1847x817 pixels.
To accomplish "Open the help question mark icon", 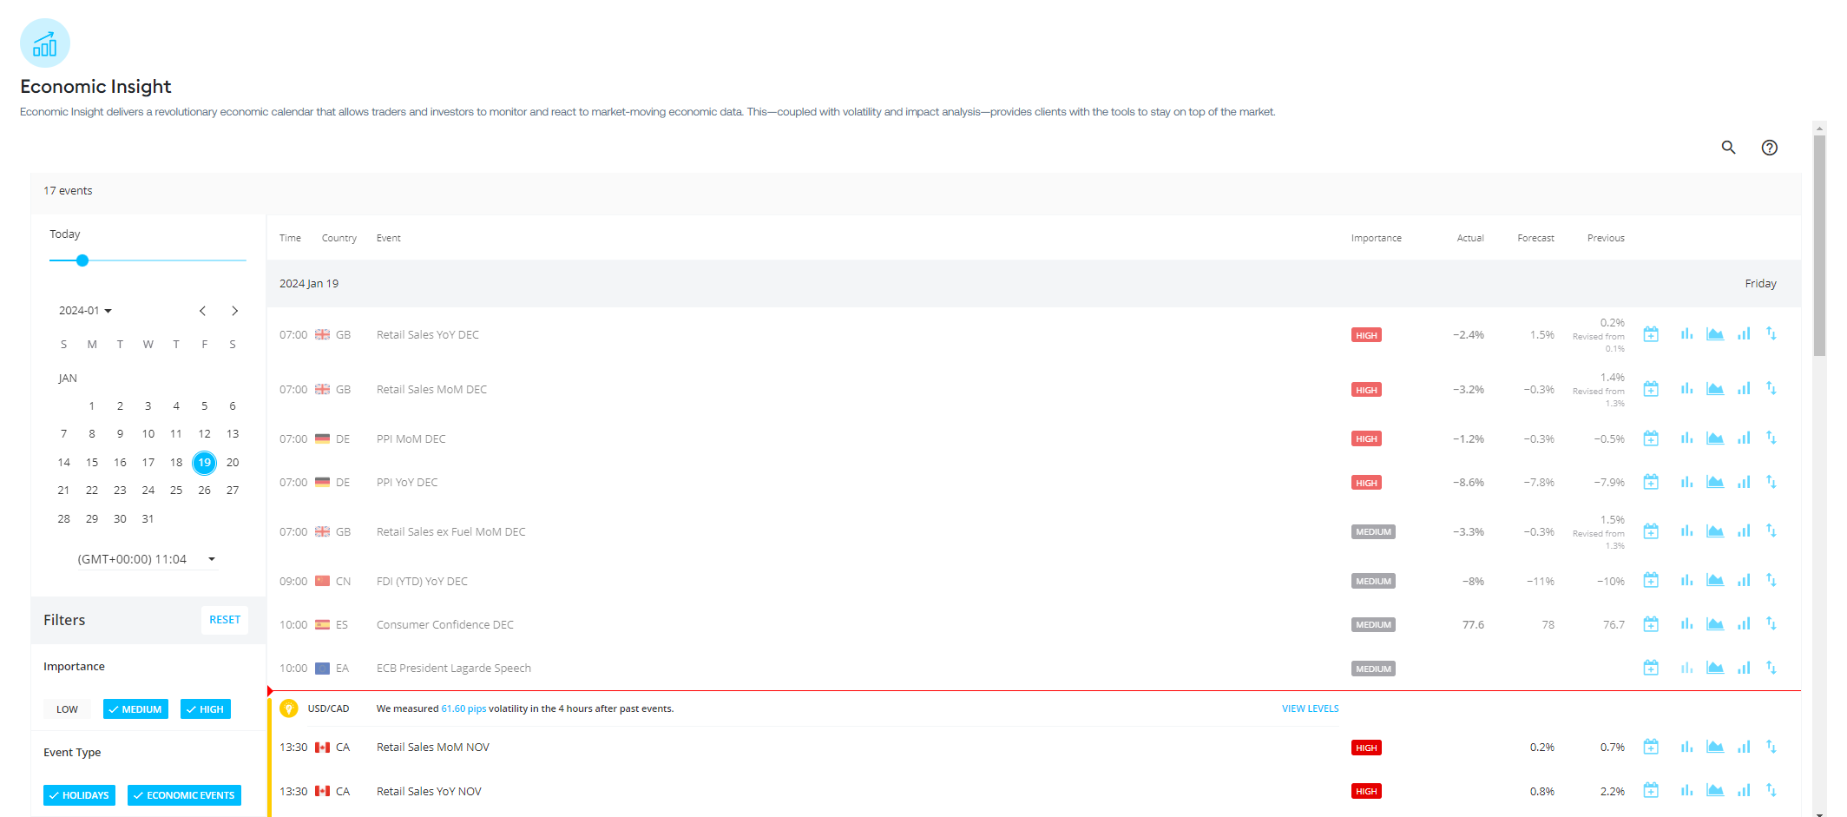I will [1769, 148].
